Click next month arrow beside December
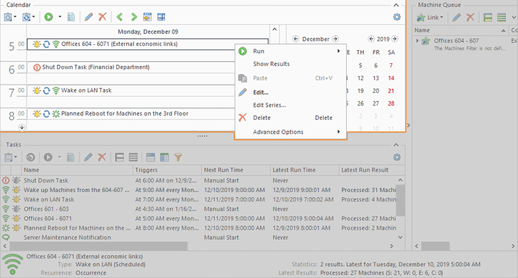This screenshot has height=278, width=518. tap(335, 39)
